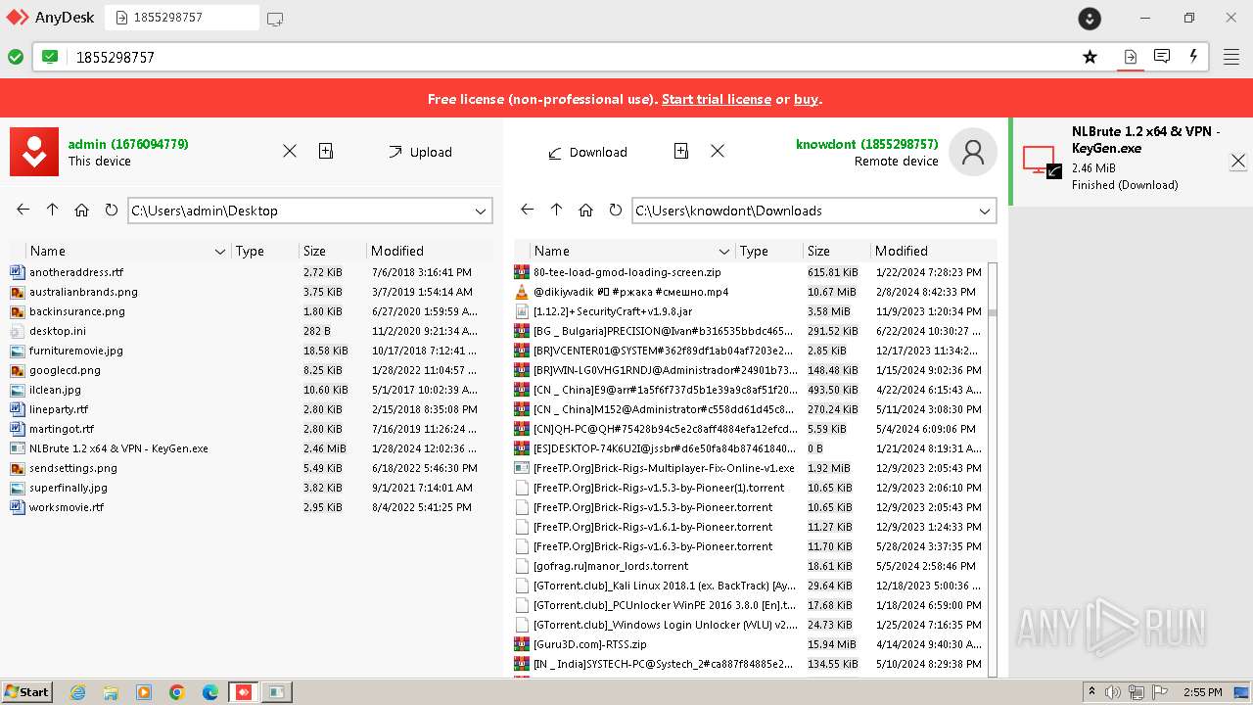The width and height of the screenshot is (1253, 705).
Task: Select local file anotheraddress.rtf
Action: click(252, 272)
